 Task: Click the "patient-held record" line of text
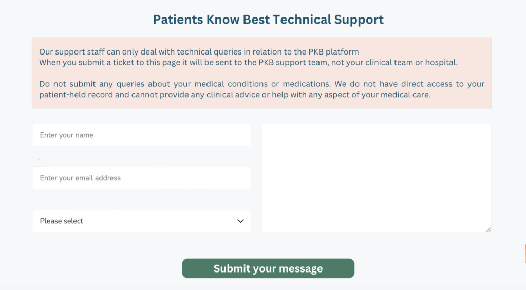click(234, 95)
